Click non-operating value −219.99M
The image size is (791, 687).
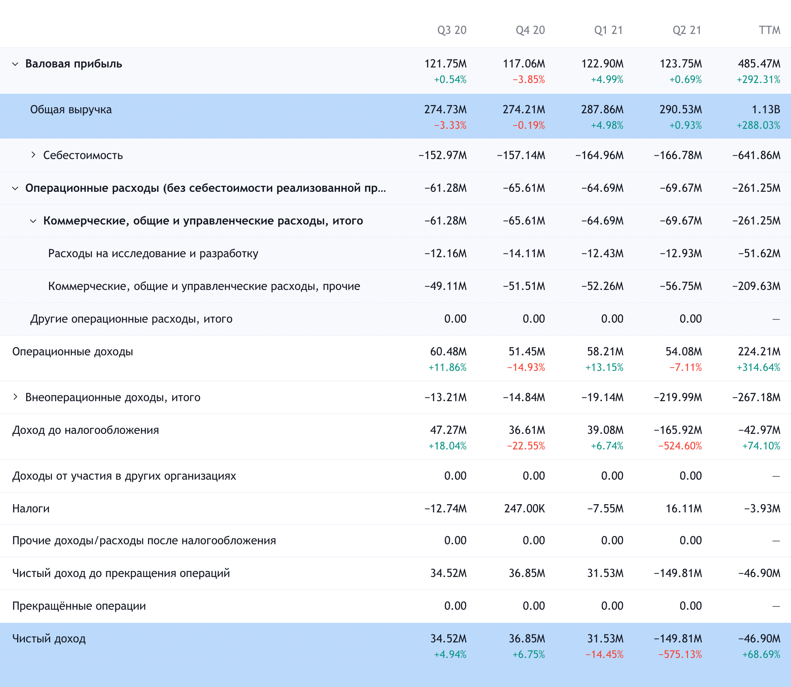click(678, 397)
